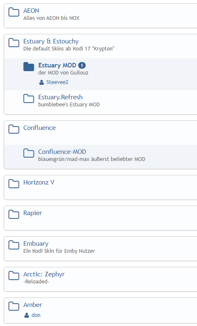Click the Rapier folder icon
The width and height of the screenshot is (197, 326).
coord(14,214)
